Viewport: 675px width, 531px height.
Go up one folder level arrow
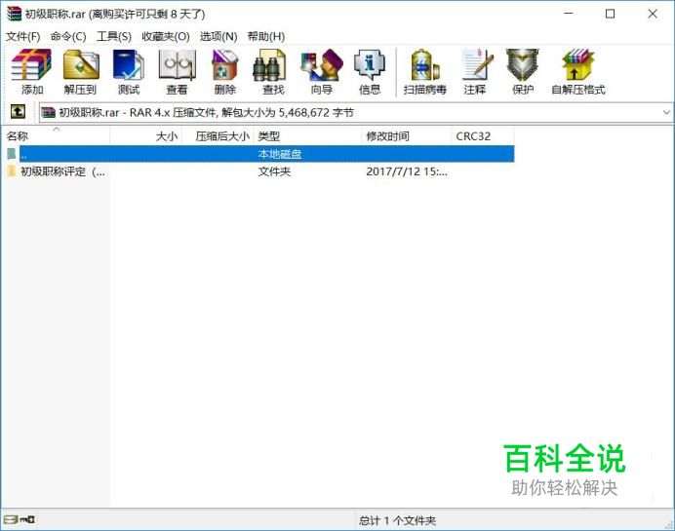18,112
